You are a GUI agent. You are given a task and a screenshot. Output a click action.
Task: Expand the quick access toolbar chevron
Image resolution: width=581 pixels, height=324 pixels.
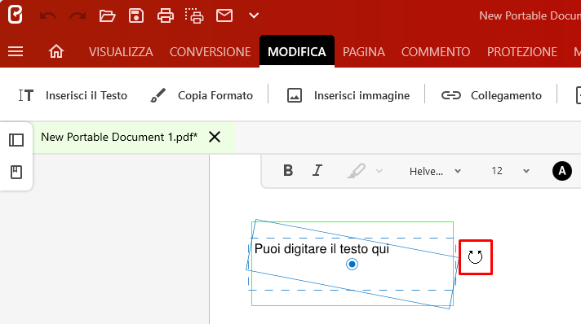(x=254, y=15)
